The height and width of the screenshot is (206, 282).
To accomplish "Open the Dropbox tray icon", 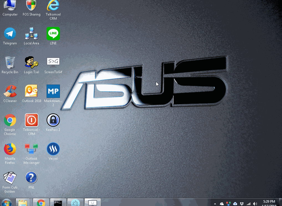I will pyautogui.click(x=242, y=204).
